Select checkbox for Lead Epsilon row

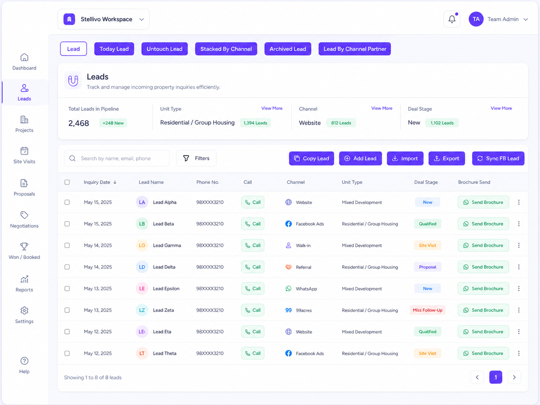coord(67,289)
